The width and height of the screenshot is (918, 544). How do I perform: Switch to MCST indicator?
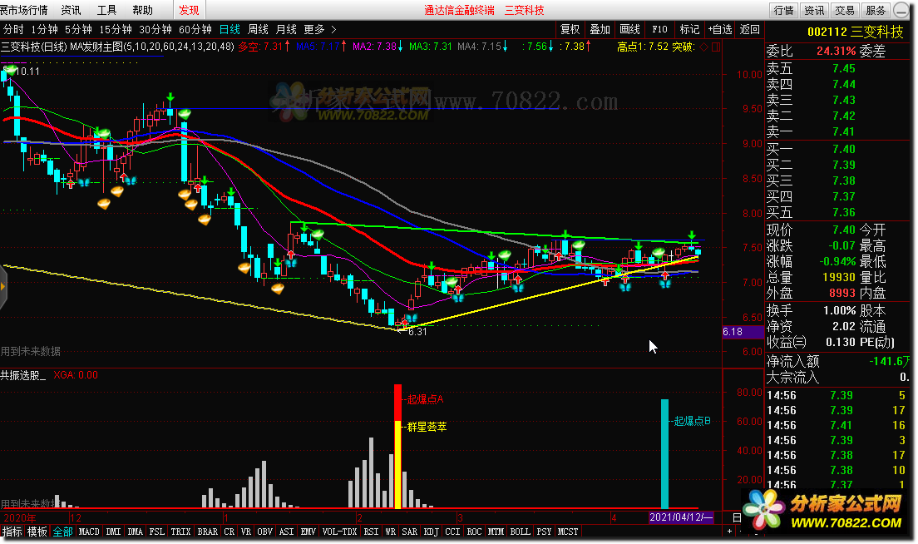pyautogui.click(x=568, y=532)
